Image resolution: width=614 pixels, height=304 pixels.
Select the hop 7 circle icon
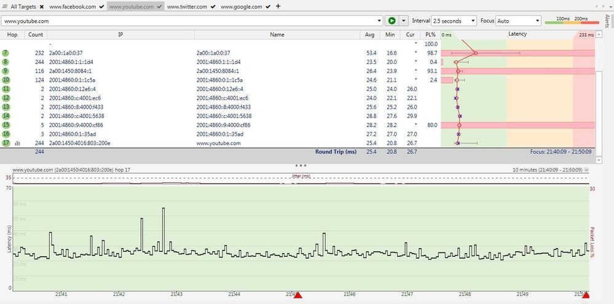pos(6,53)
